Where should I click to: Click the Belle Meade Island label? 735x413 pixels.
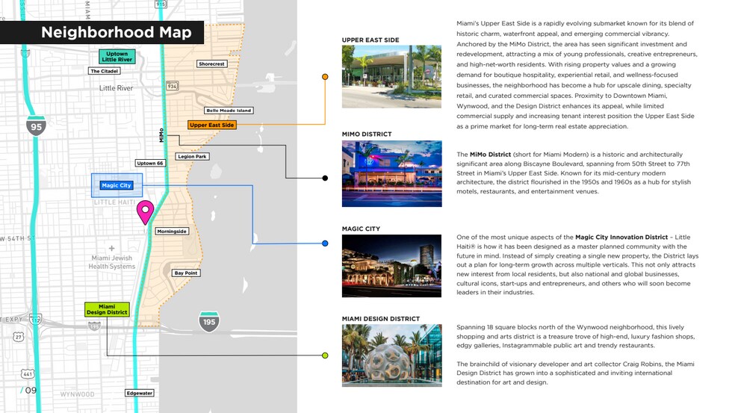[229, 111]
